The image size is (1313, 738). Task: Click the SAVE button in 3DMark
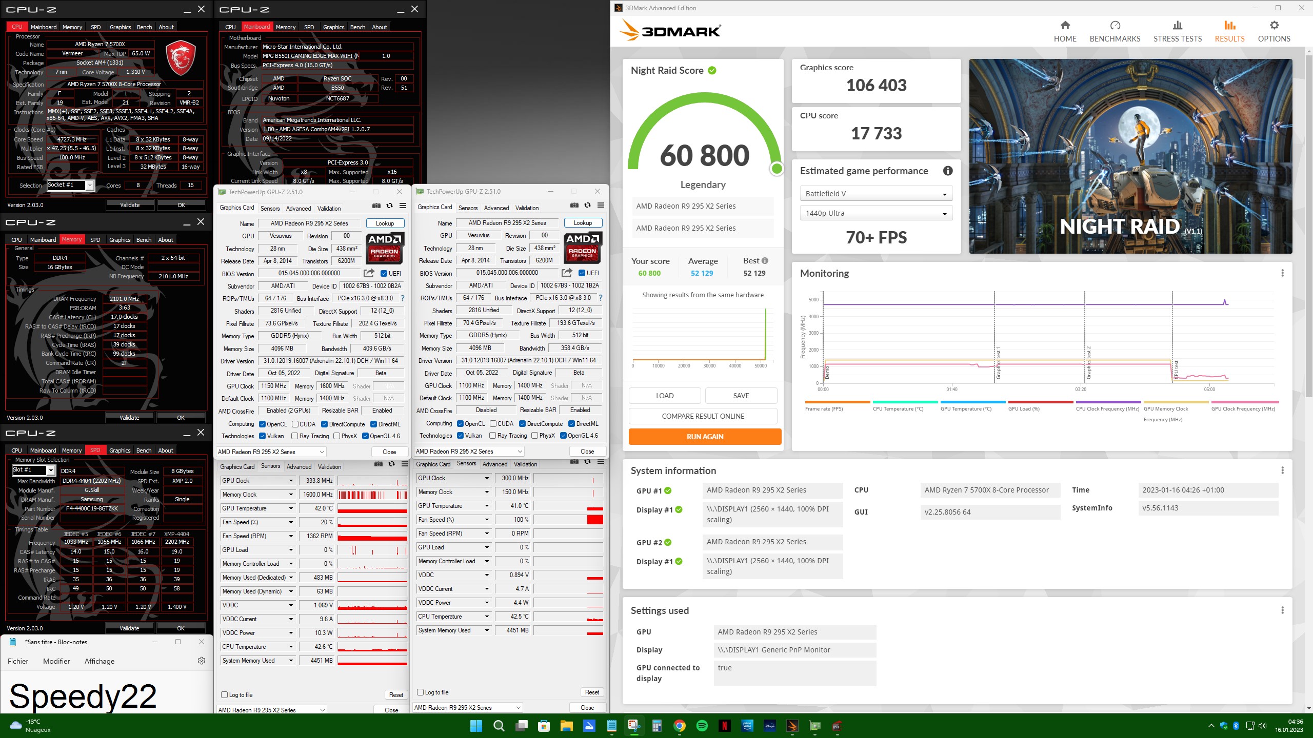[x=741, y=396]
